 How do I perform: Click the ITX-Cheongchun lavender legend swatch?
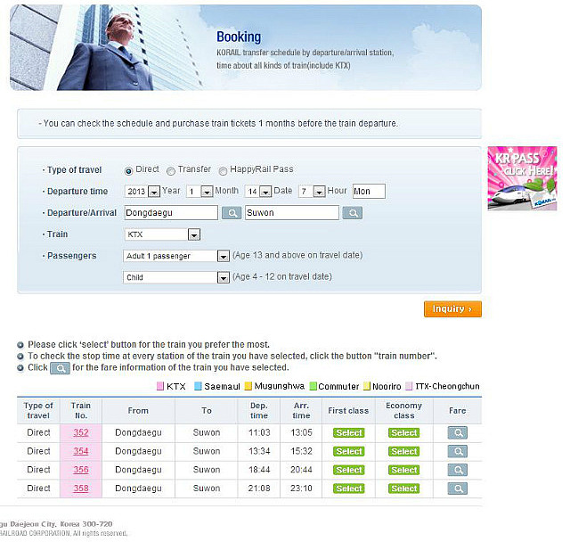tap(409, 386)
